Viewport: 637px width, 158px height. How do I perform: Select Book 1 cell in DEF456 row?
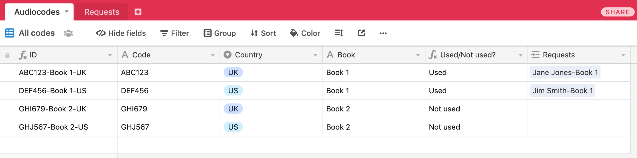point(374,91)
